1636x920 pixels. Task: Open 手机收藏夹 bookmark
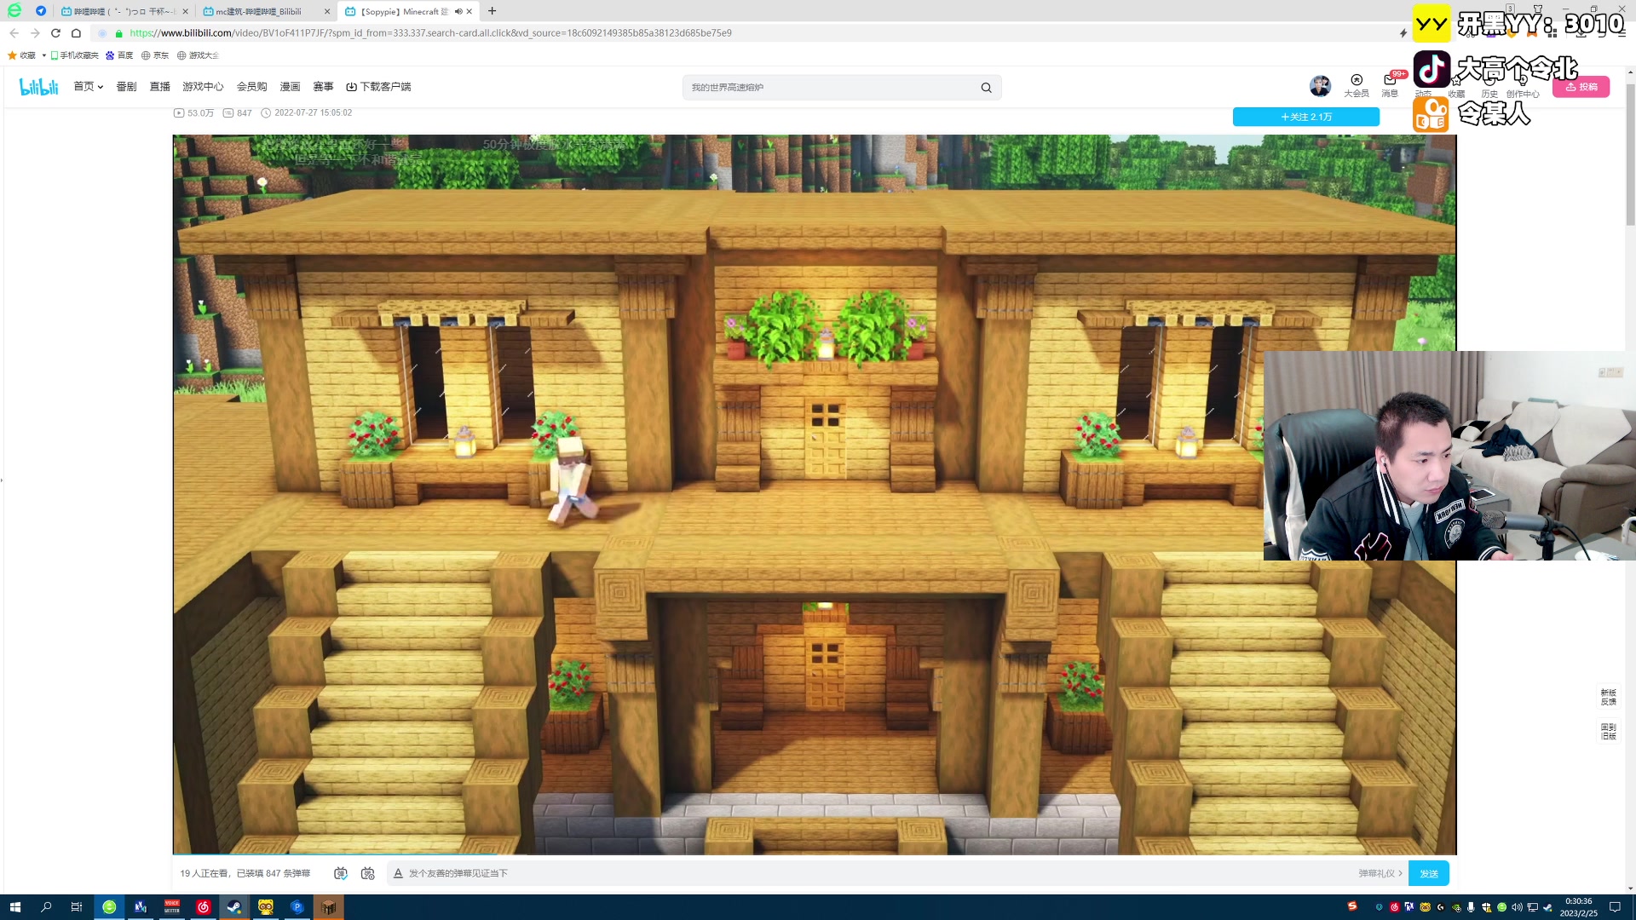75,55
